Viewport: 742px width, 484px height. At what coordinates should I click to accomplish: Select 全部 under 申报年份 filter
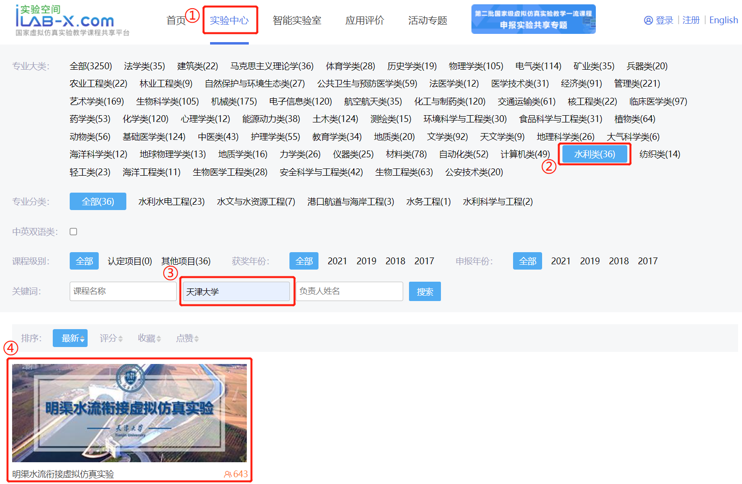pos(527,260)
